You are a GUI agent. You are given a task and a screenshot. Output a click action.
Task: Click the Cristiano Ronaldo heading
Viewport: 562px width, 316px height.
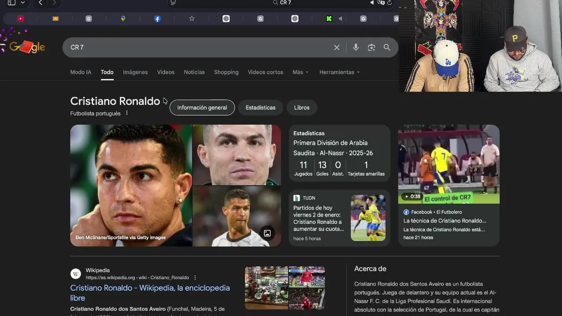115,101
